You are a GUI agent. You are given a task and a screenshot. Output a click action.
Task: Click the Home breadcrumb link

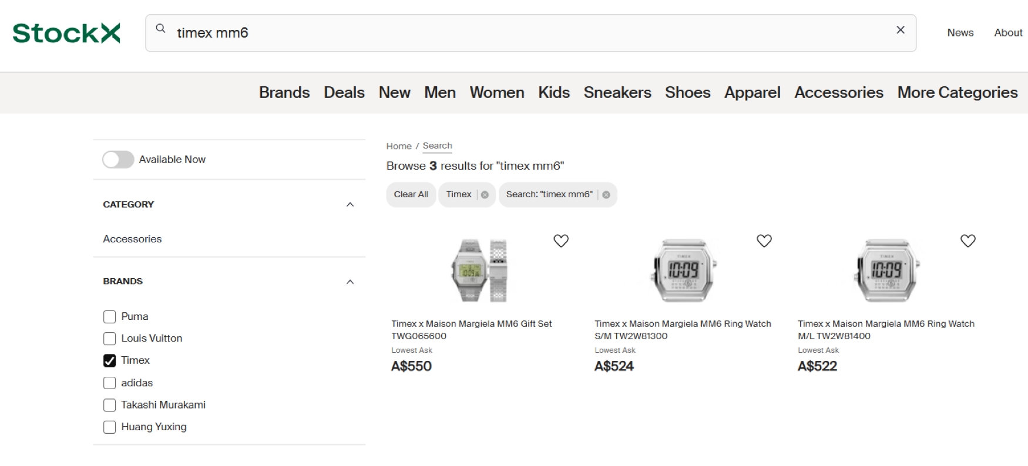(399, 146)
